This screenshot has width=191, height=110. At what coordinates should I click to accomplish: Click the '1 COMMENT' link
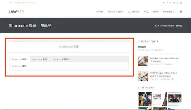(x=167, y=64)
